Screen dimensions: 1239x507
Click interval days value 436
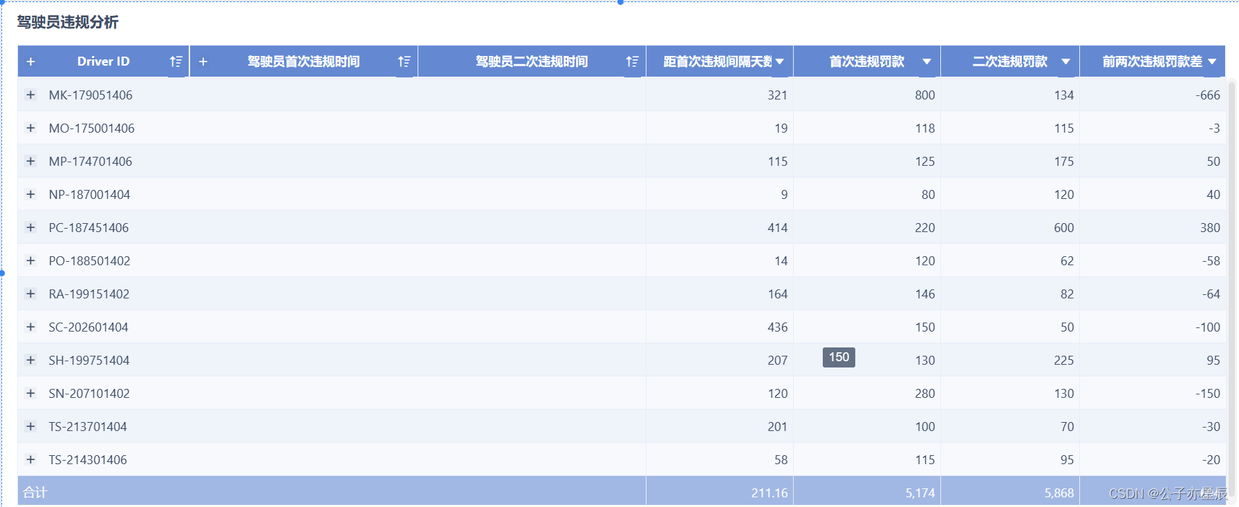point(777,327)
